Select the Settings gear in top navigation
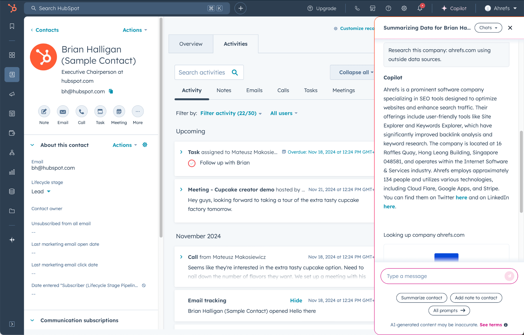The width and height of the screenshot is (524, 335). [x=404, y=8]
